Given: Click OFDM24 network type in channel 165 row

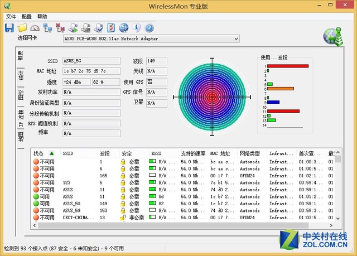Looking at the screenshot, I should point(247,176).
